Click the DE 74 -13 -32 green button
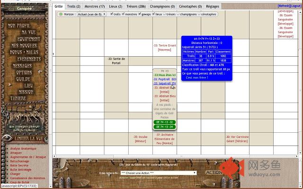Viewport: 303px width, 189px height. click(x=164, y=122)
